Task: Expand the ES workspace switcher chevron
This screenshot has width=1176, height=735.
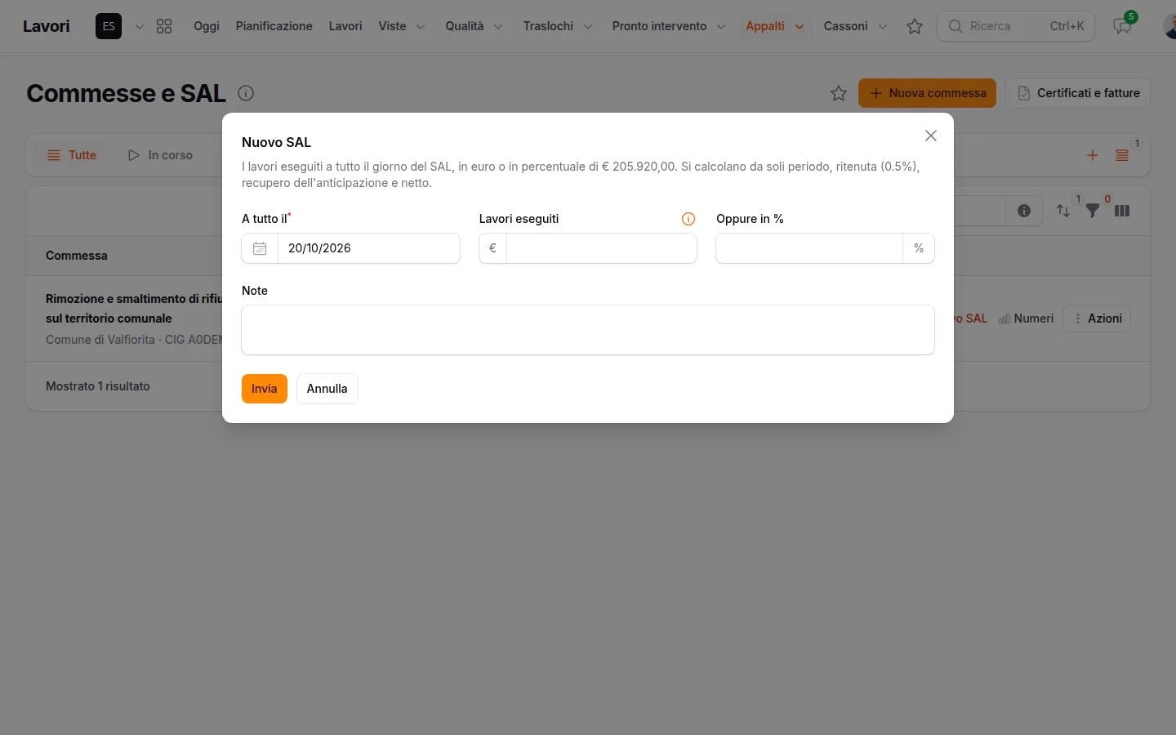Action: tap(140, 26)
